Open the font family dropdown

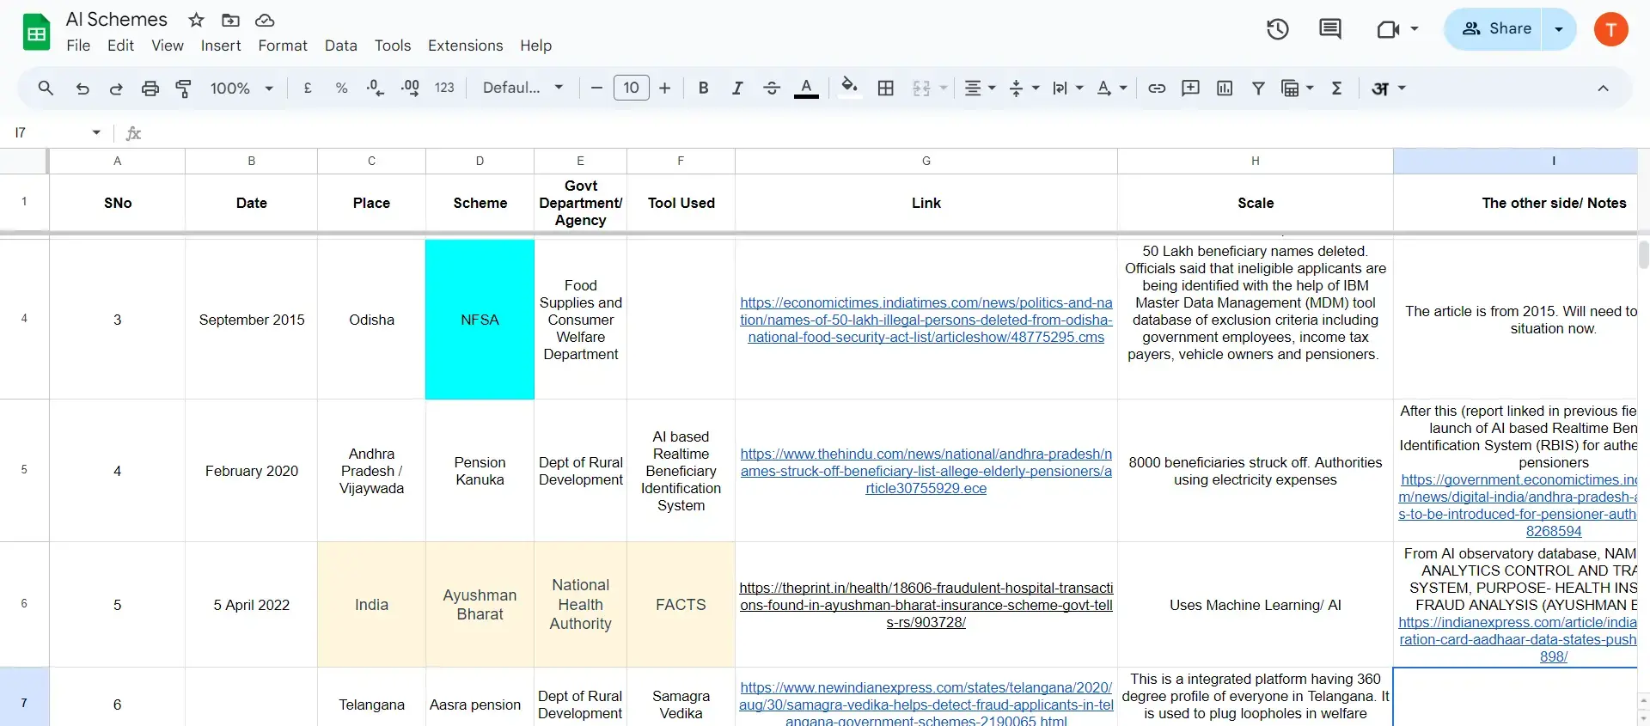pos(522,88)
